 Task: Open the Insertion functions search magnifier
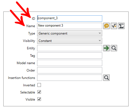point(106,78)
